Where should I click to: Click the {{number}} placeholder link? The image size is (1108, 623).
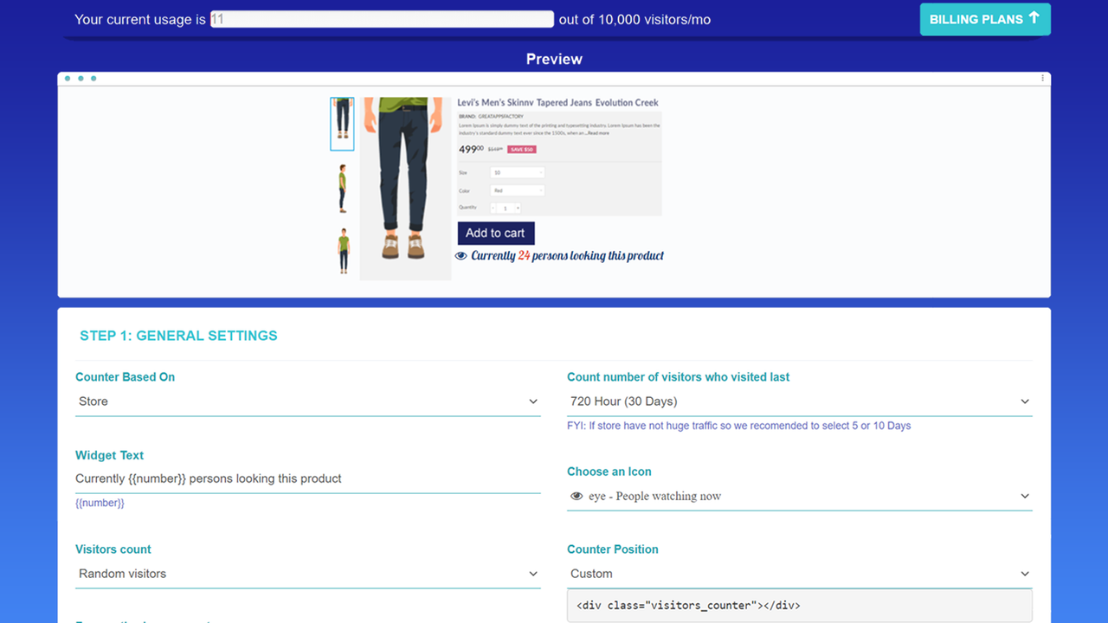tap(100, 503)
